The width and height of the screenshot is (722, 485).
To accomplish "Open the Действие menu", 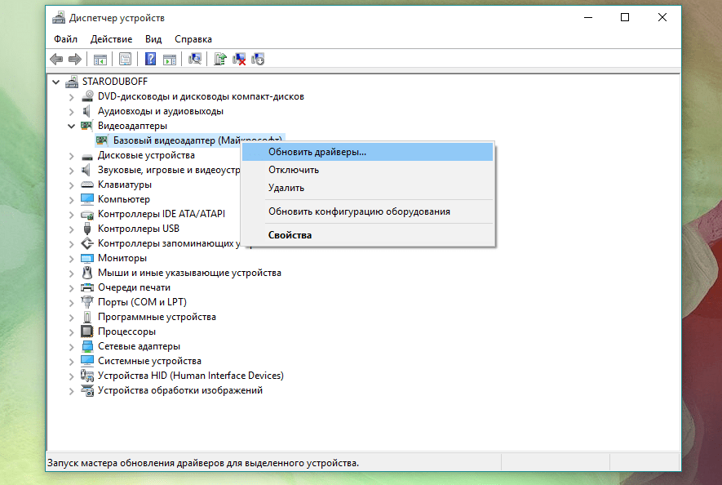I will pyautogui.click(x=111, y=38).
